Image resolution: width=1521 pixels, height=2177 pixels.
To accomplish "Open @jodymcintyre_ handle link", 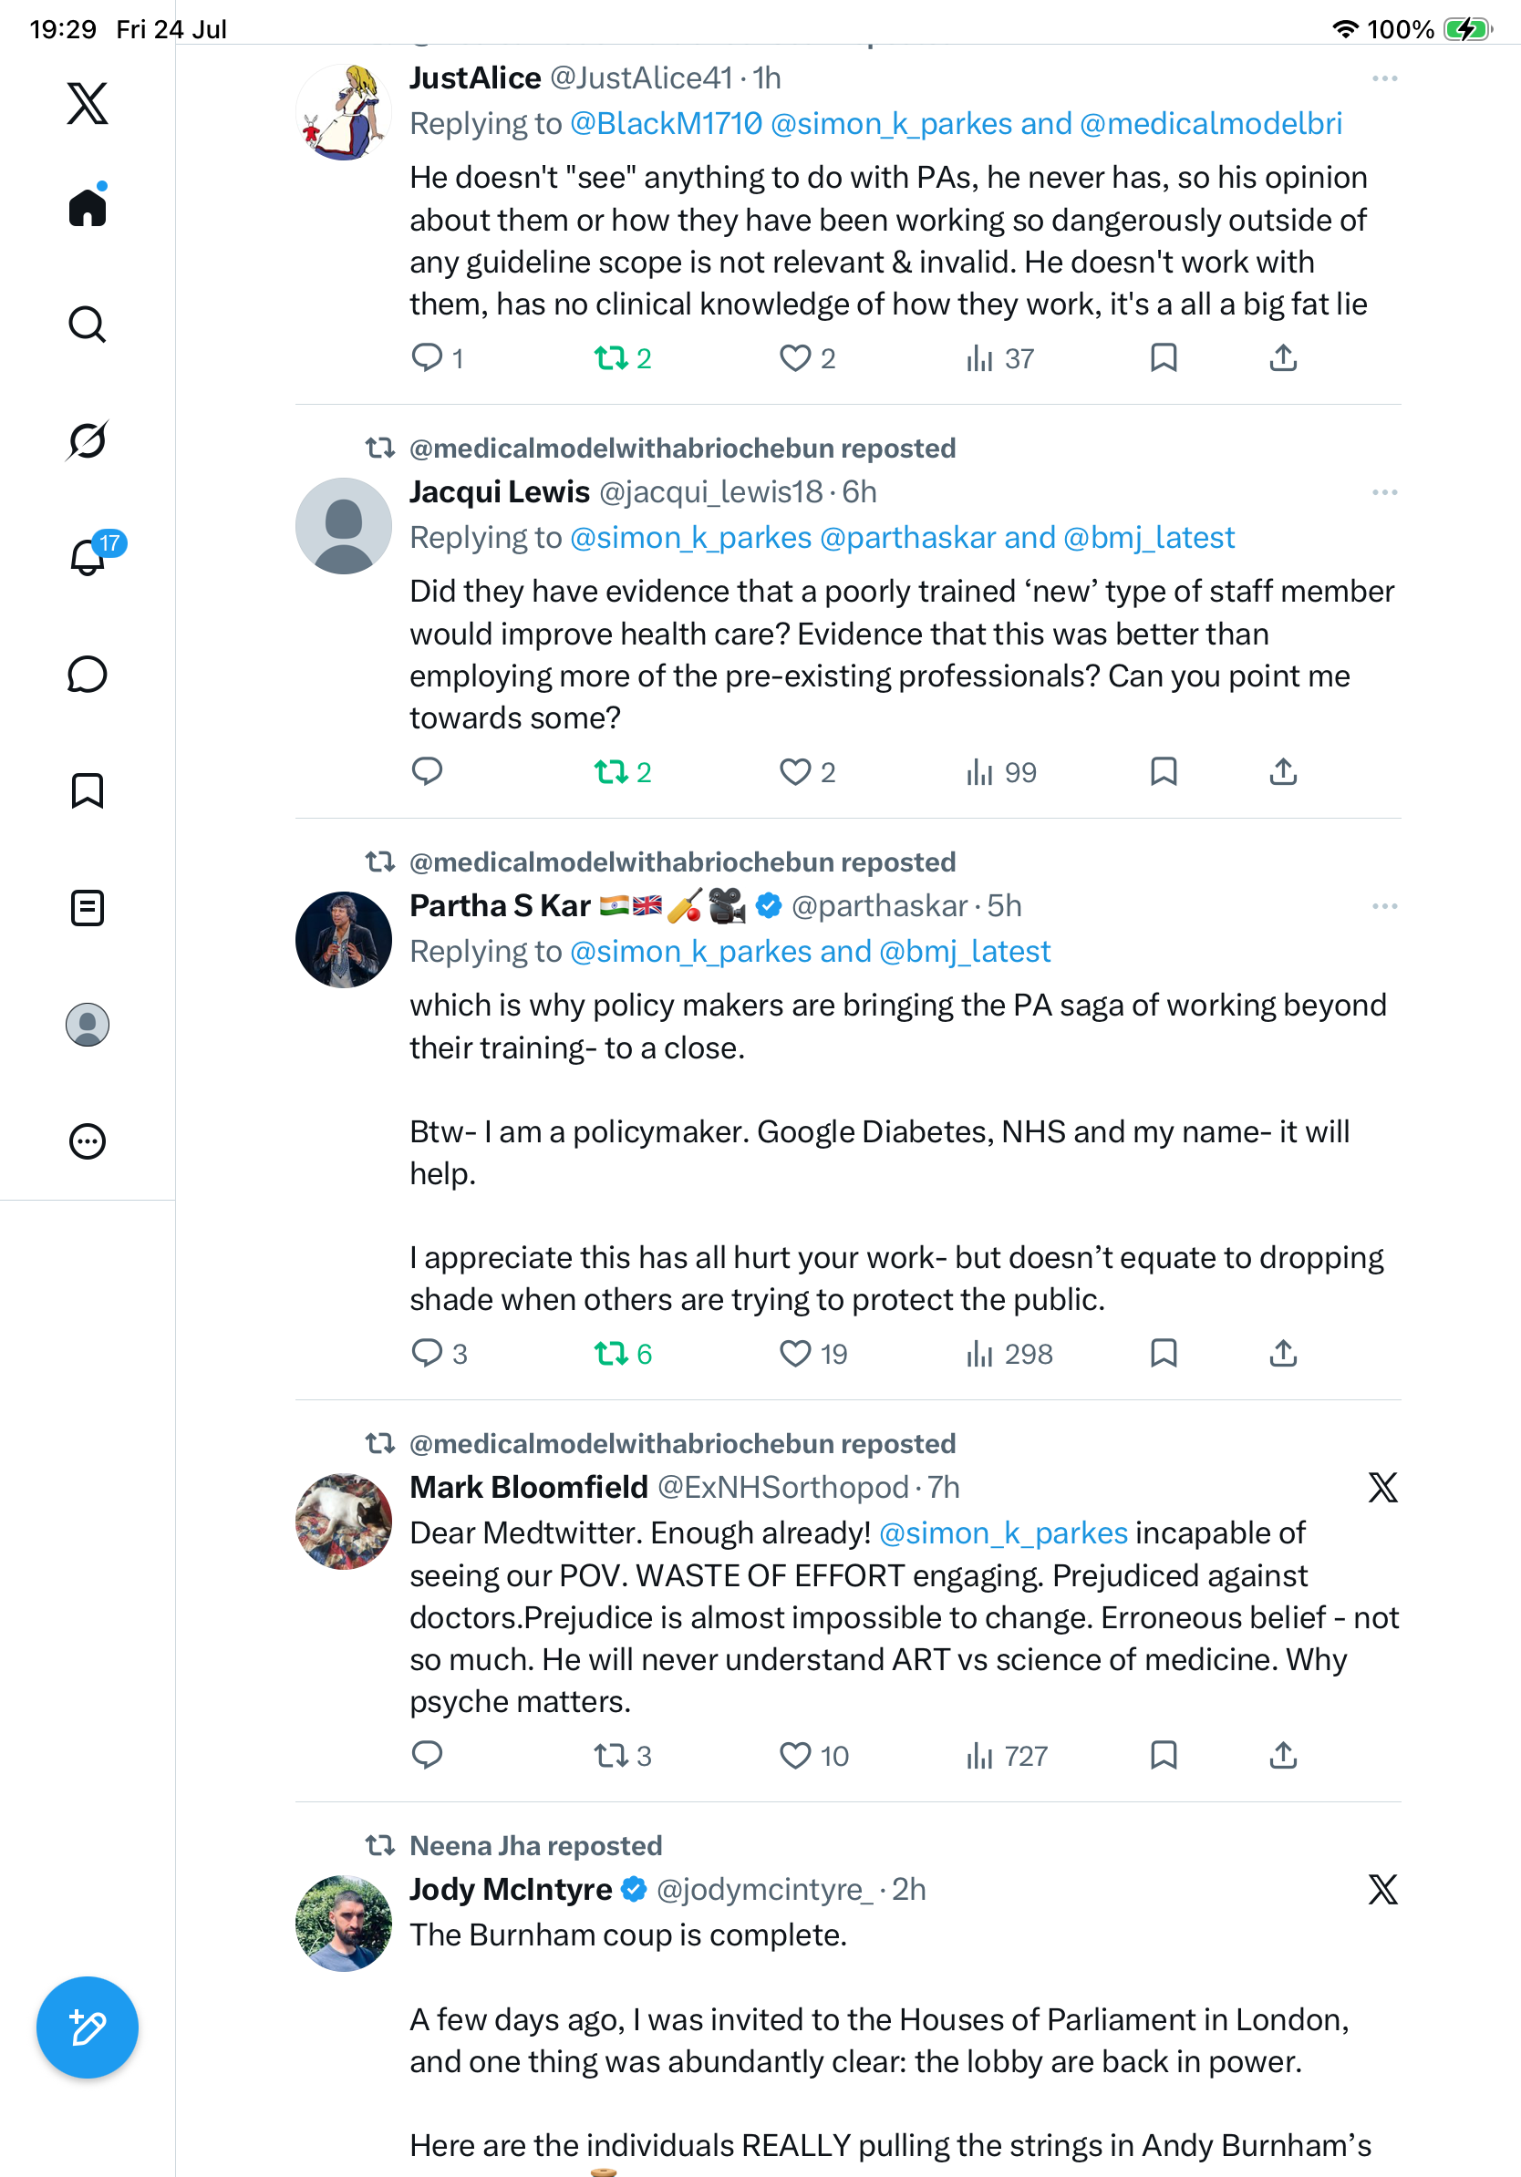I will [x=765, y=1889].
